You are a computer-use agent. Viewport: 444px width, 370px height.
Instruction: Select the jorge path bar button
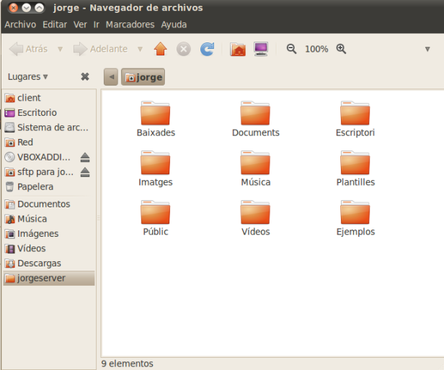tap(143, 76)
